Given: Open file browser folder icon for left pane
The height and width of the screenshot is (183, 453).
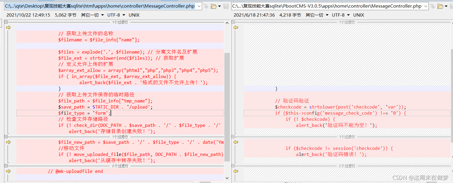Looking at the screenshot, I should (214, 6).
